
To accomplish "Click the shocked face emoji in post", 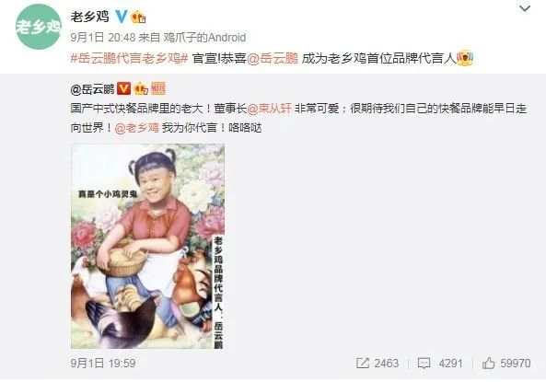I will (465, 57).
